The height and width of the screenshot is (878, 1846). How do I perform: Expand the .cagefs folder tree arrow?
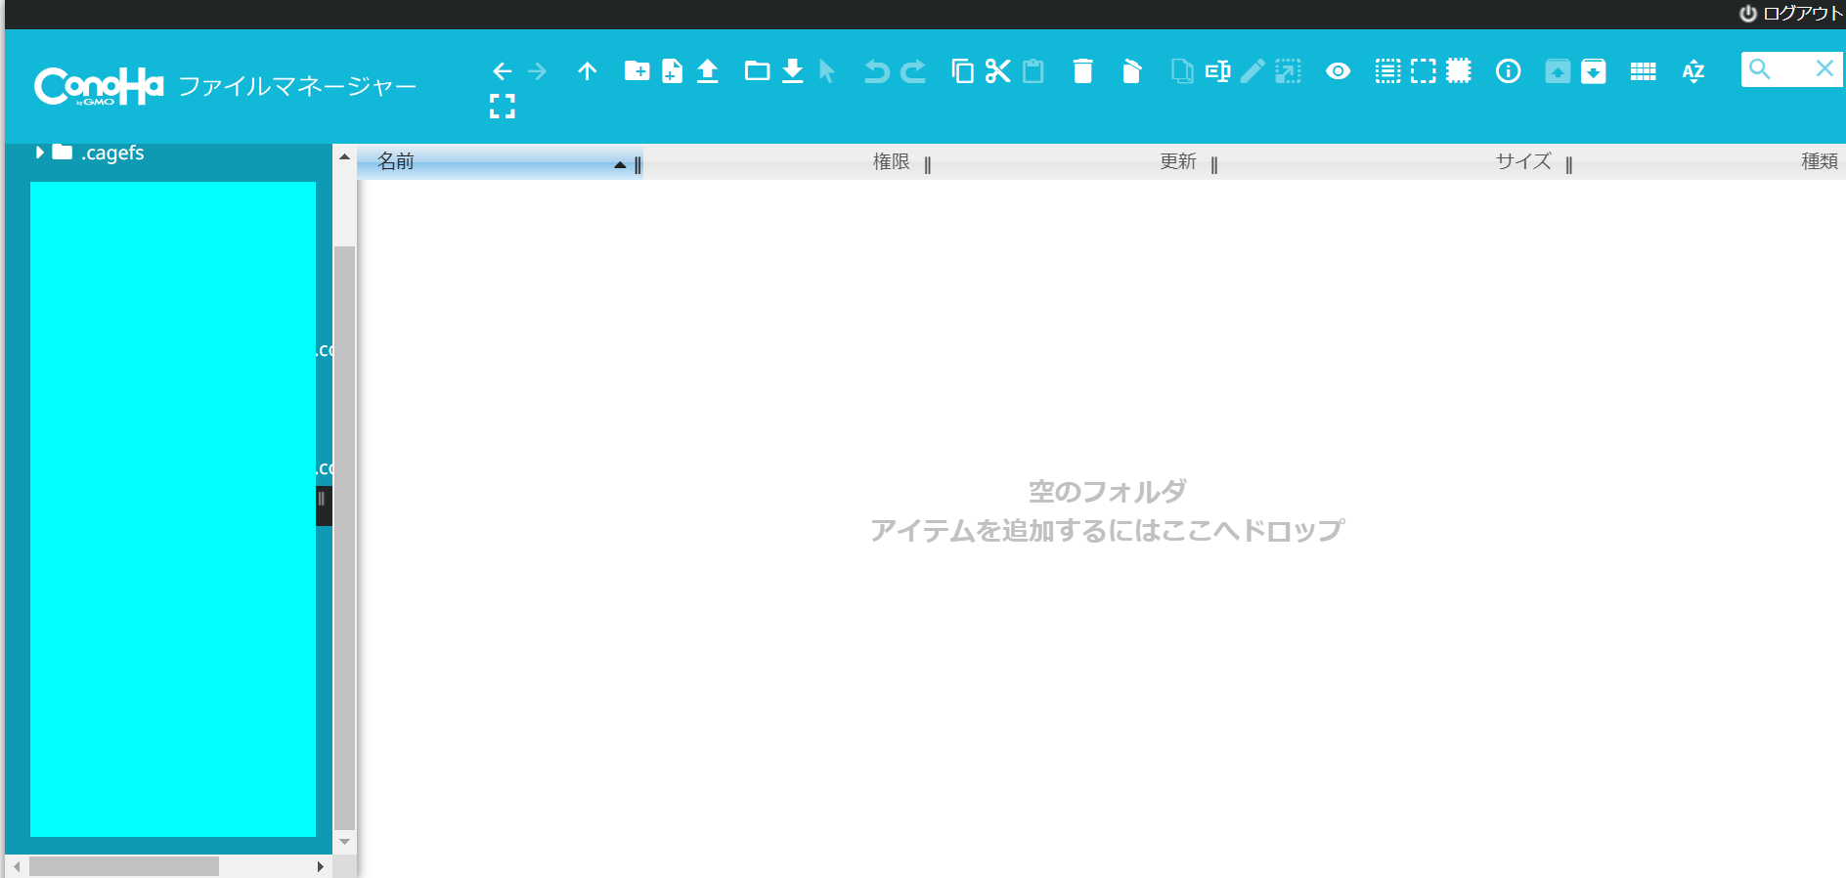tap(40, 152)
